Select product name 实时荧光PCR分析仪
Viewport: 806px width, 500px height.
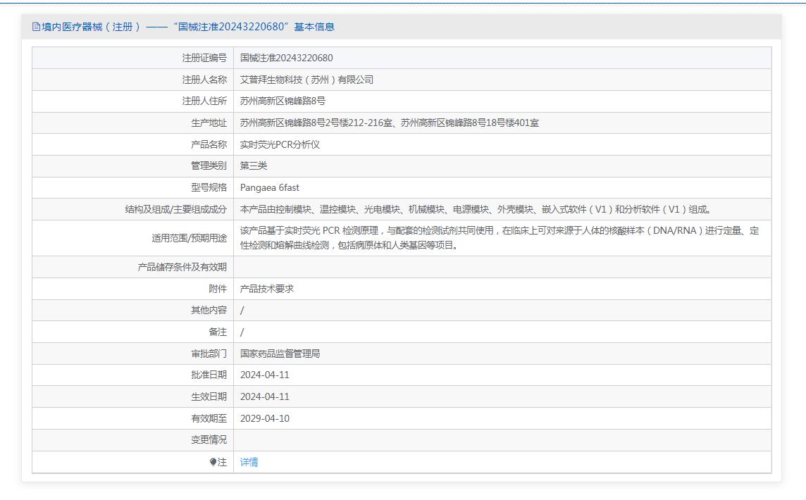280,144
